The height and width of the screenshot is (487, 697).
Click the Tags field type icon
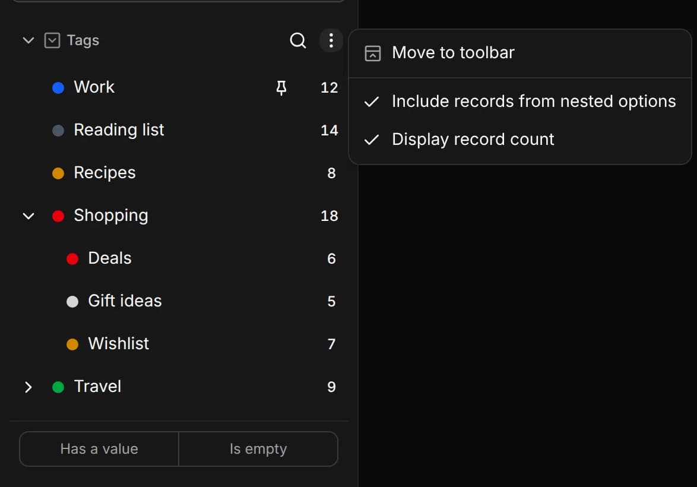pyautogui.click(x=52, y=40)
